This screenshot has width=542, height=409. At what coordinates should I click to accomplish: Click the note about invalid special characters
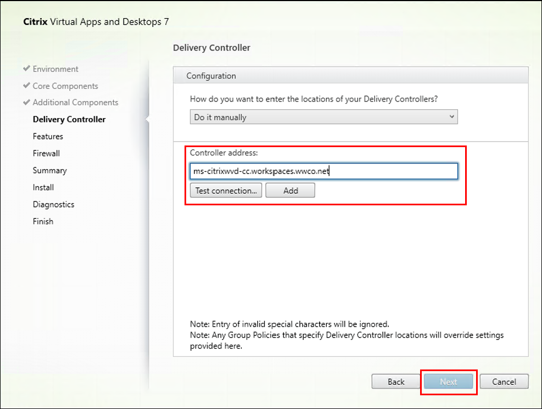tap(289, 324)
